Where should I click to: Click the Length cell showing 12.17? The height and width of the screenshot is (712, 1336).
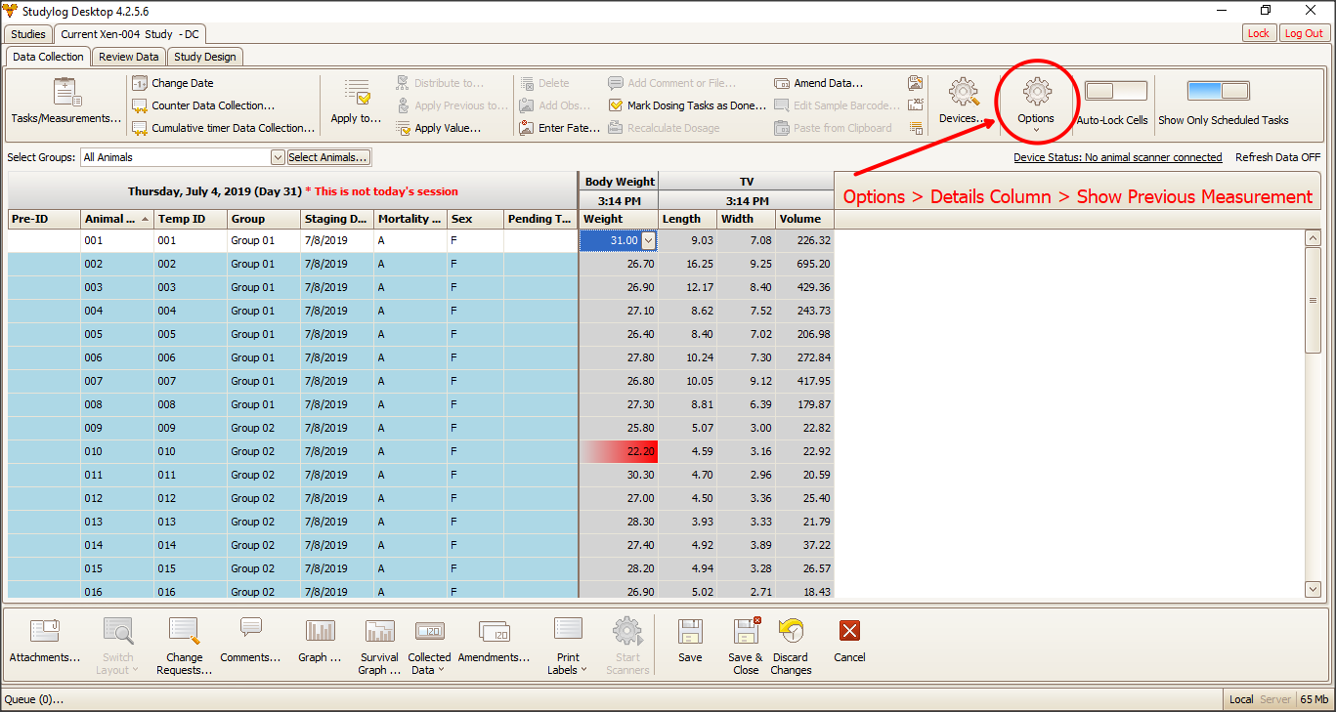pyautogui.click(x=688, y=287)
